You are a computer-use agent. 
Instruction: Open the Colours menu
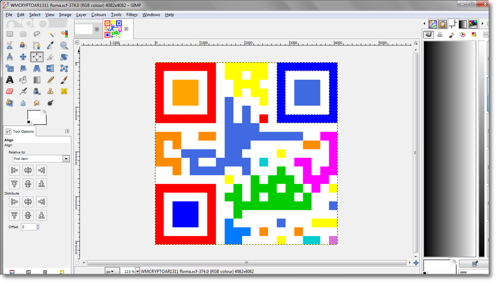click(x=98, y=15)
